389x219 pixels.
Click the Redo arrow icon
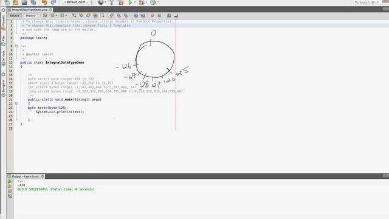click(x=53, y=2)
